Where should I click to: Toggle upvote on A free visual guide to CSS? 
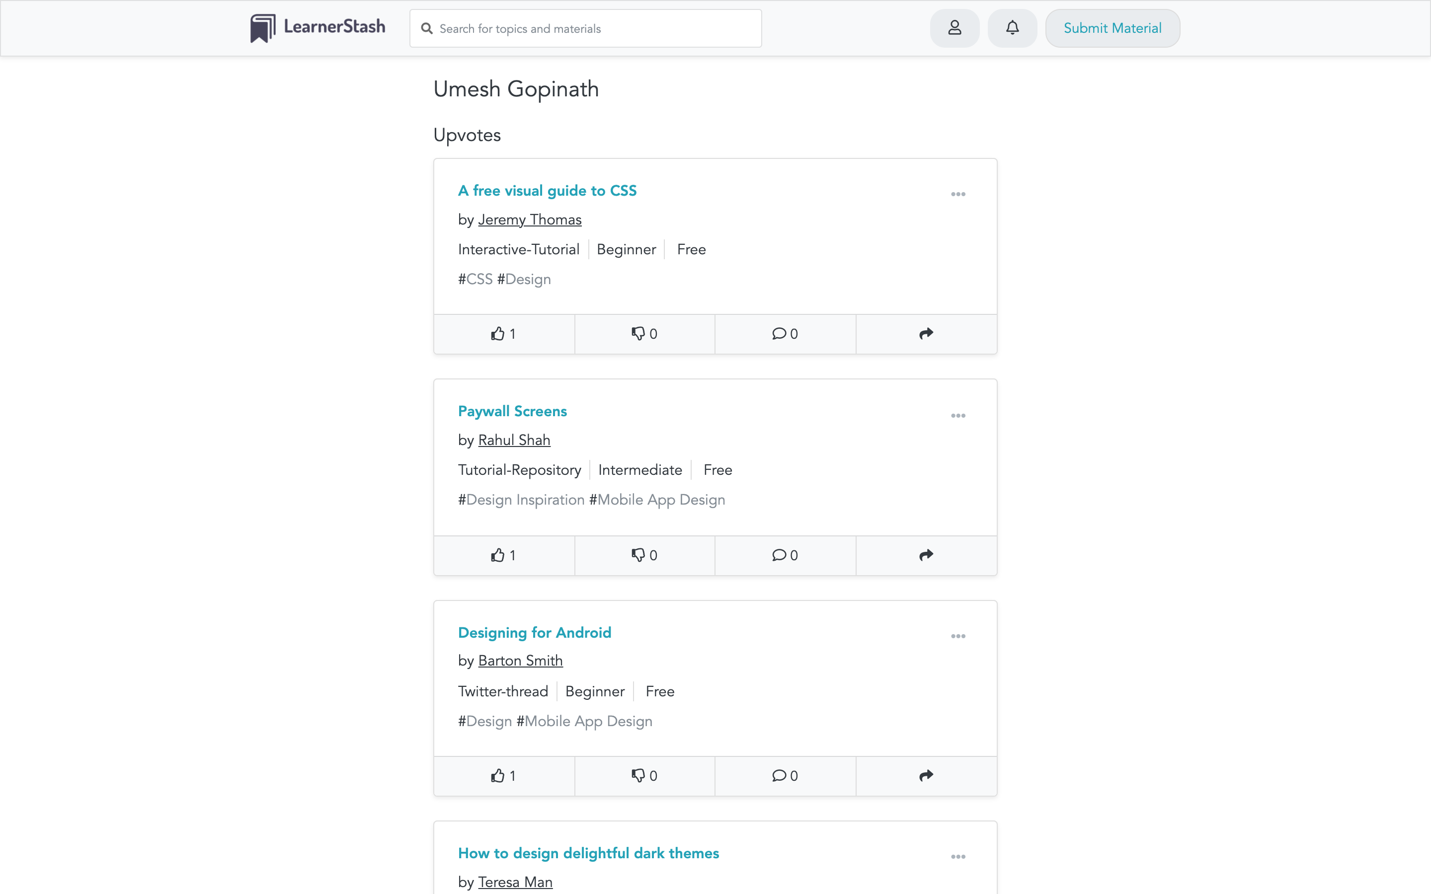click(503, 334)
